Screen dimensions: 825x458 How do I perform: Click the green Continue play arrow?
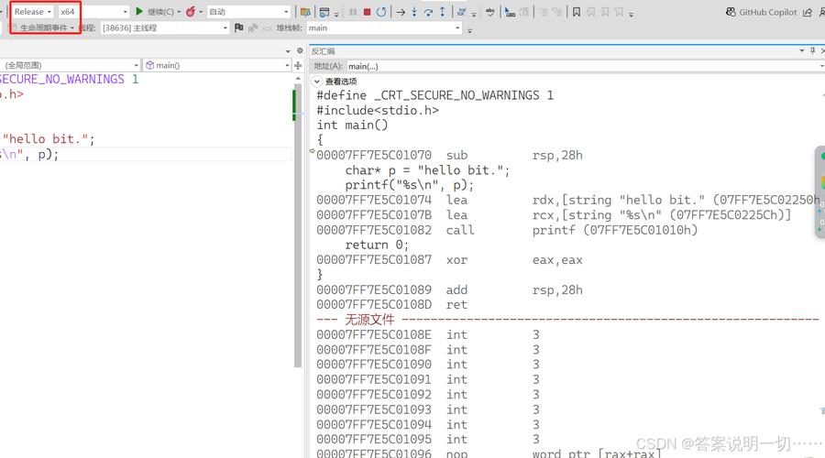pos(139,11)
